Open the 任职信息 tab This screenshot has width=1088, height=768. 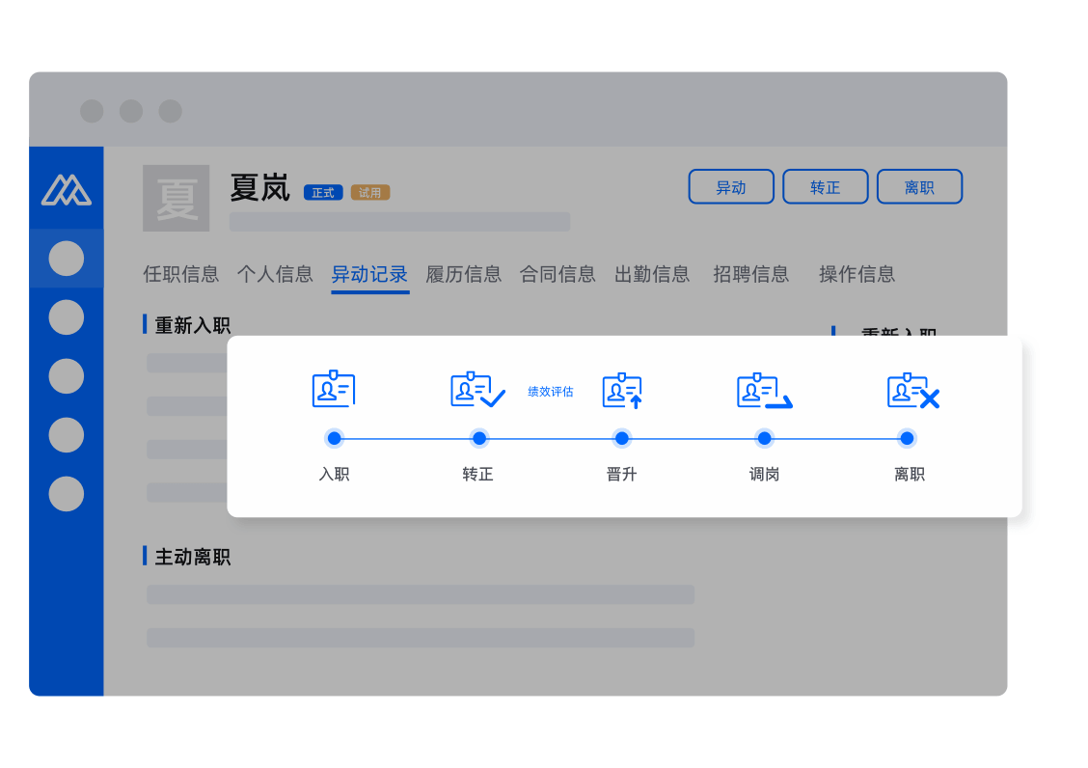click(181, 274)
